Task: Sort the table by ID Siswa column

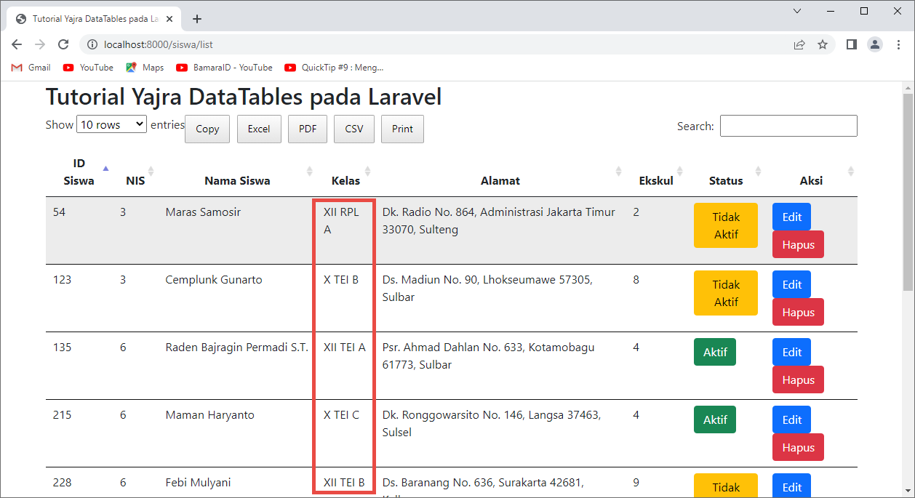Action: tap(79, 172)
